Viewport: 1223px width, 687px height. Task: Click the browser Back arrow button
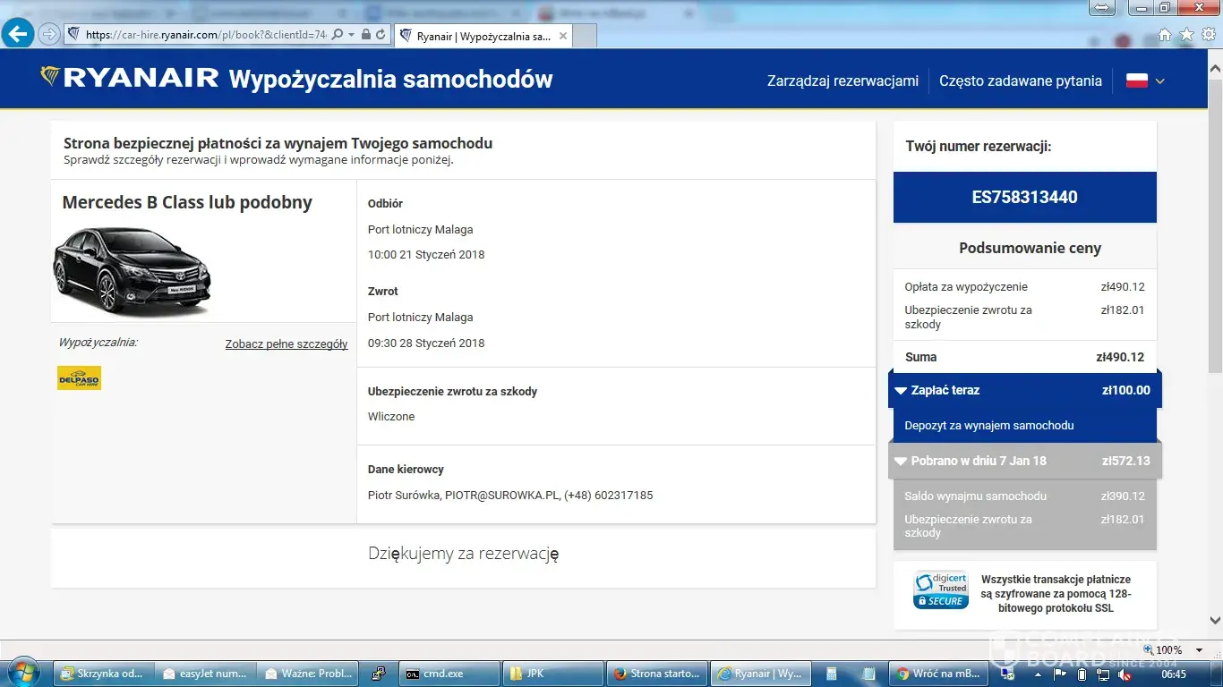coord(18,34)
